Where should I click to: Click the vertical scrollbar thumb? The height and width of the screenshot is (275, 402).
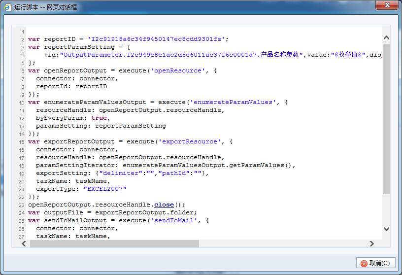tap(386, 119)
